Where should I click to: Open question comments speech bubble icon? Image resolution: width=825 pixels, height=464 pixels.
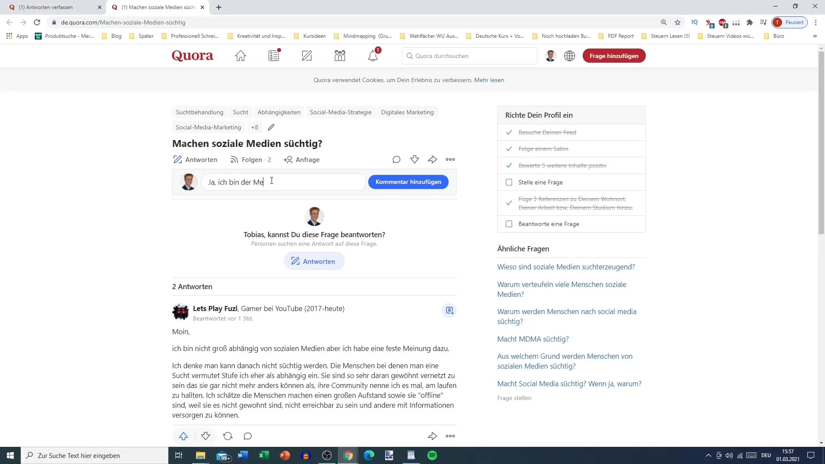(x=397, y=159)
